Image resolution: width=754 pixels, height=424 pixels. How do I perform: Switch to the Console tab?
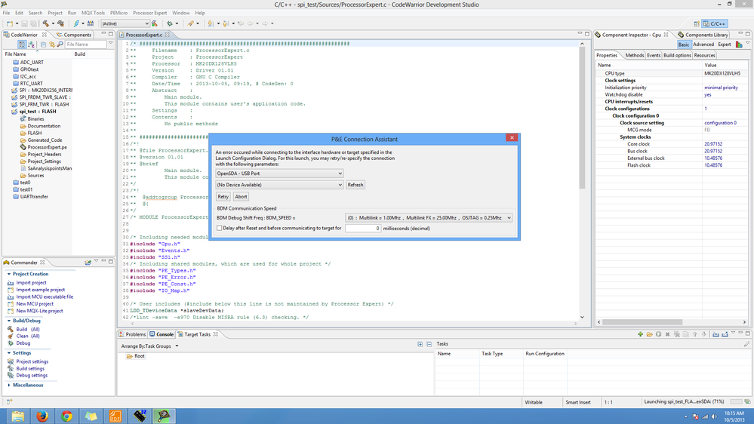coord(162,334)
